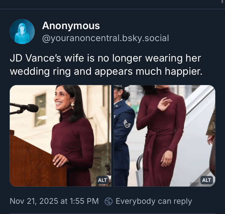
Task: Open the @youranoncentral.bsky.social handle link
Action: point(105,38)
